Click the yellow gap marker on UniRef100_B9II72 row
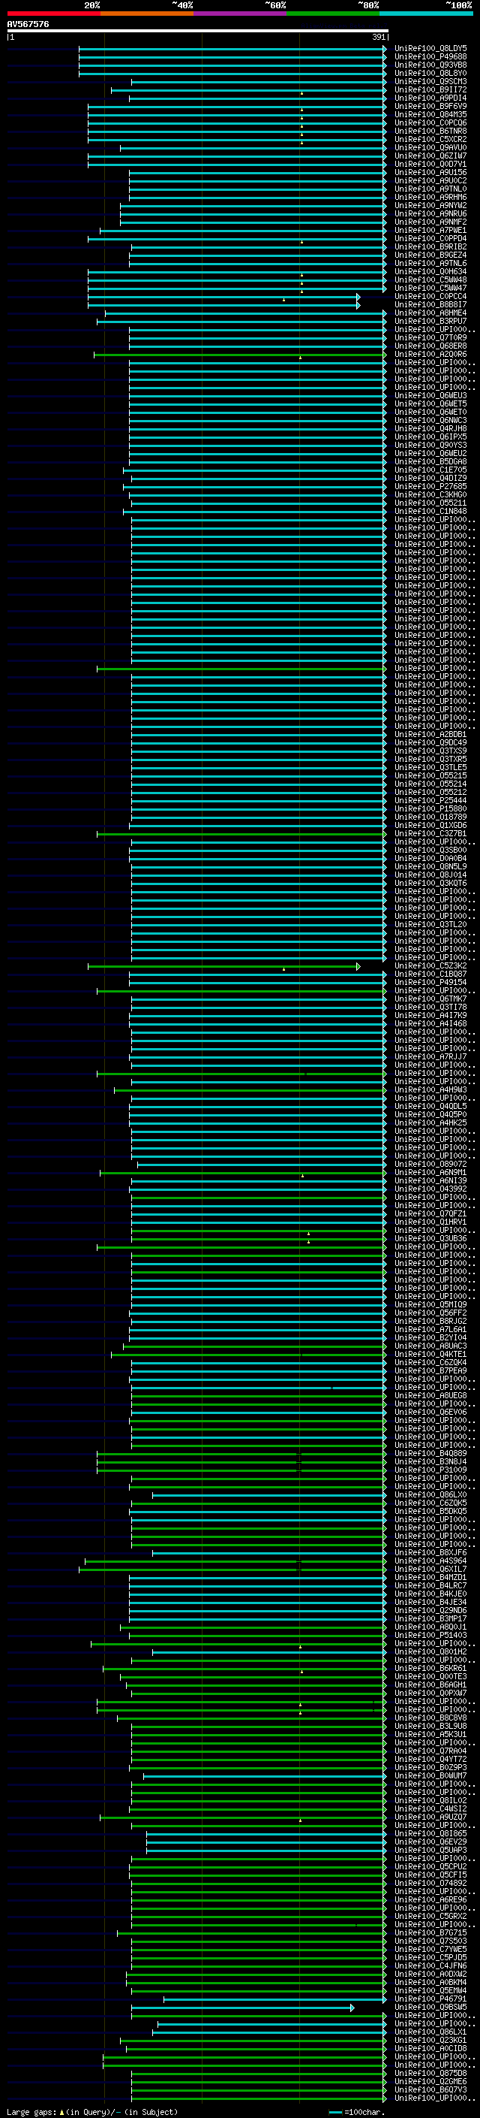This screenshot has width=480, height=2118. click(x=301, y=93)
